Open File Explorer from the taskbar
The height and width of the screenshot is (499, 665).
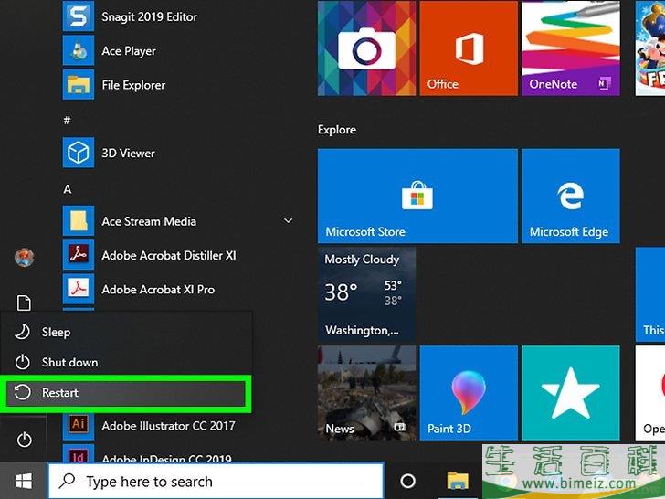point(457,481)
